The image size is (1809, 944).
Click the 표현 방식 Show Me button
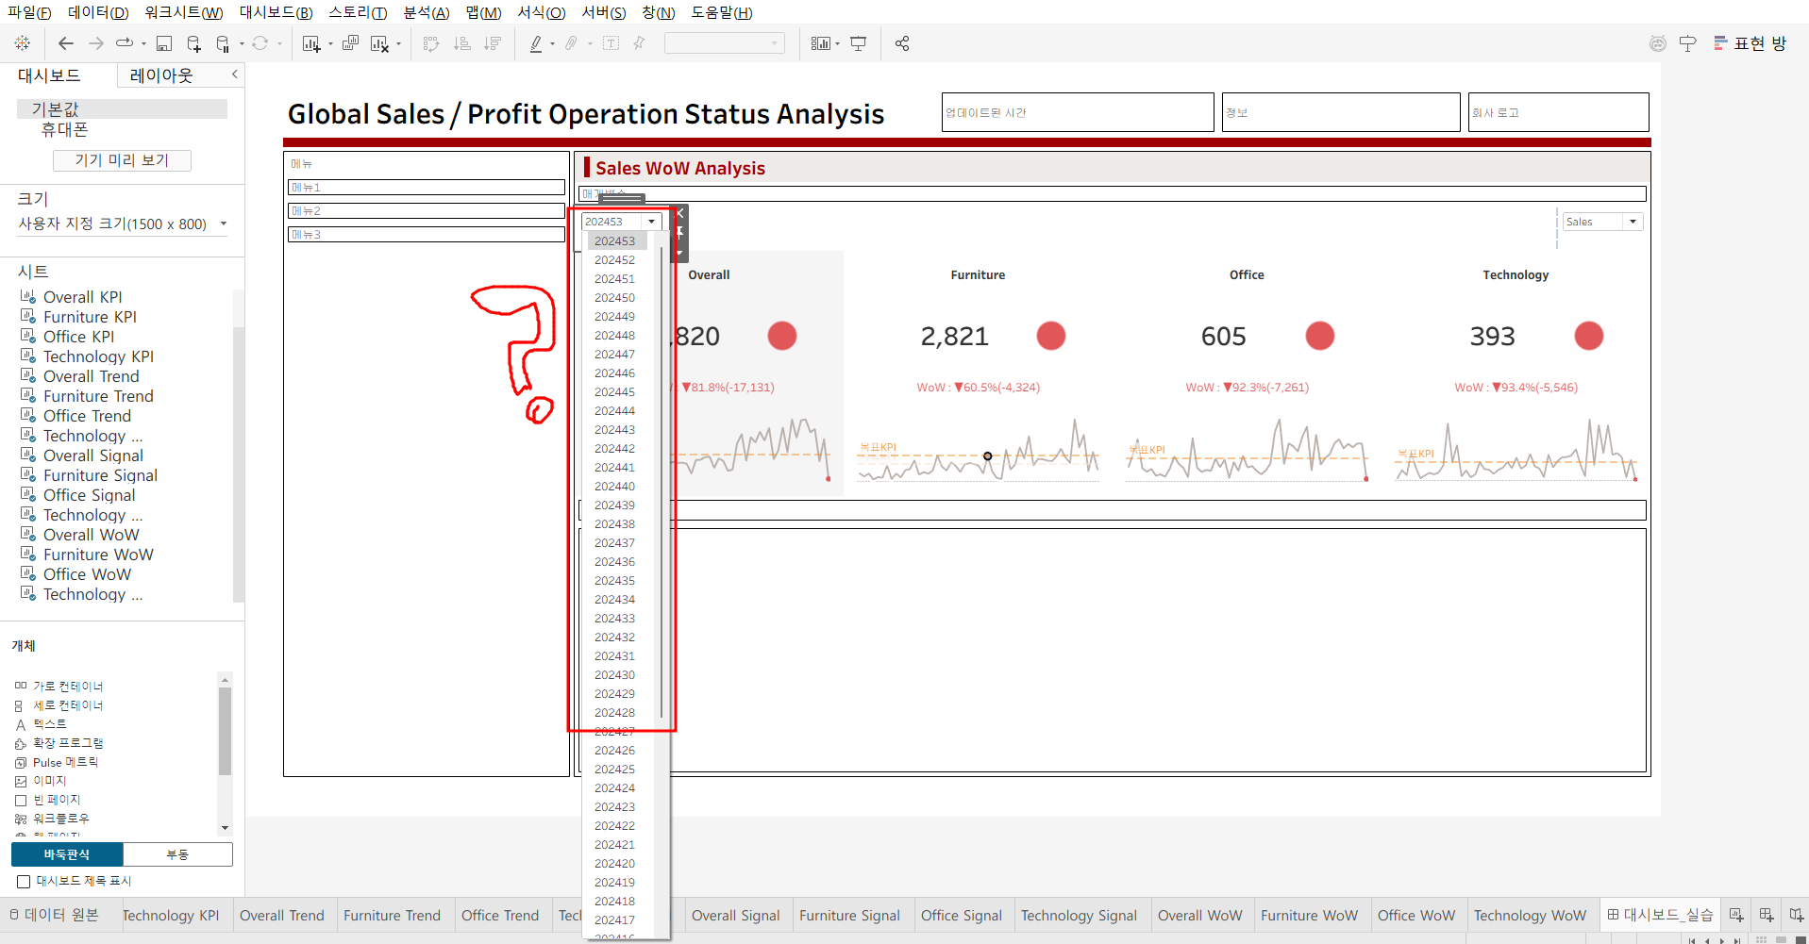[x=1750, y=43]
